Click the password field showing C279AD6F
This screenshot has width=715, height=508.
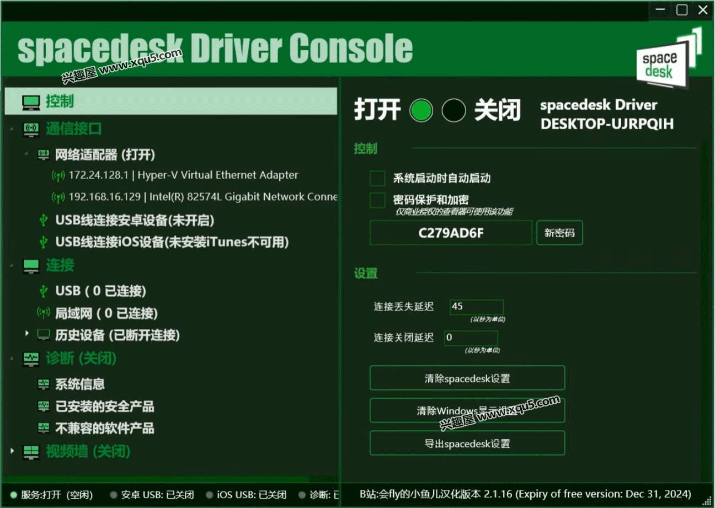451,233
